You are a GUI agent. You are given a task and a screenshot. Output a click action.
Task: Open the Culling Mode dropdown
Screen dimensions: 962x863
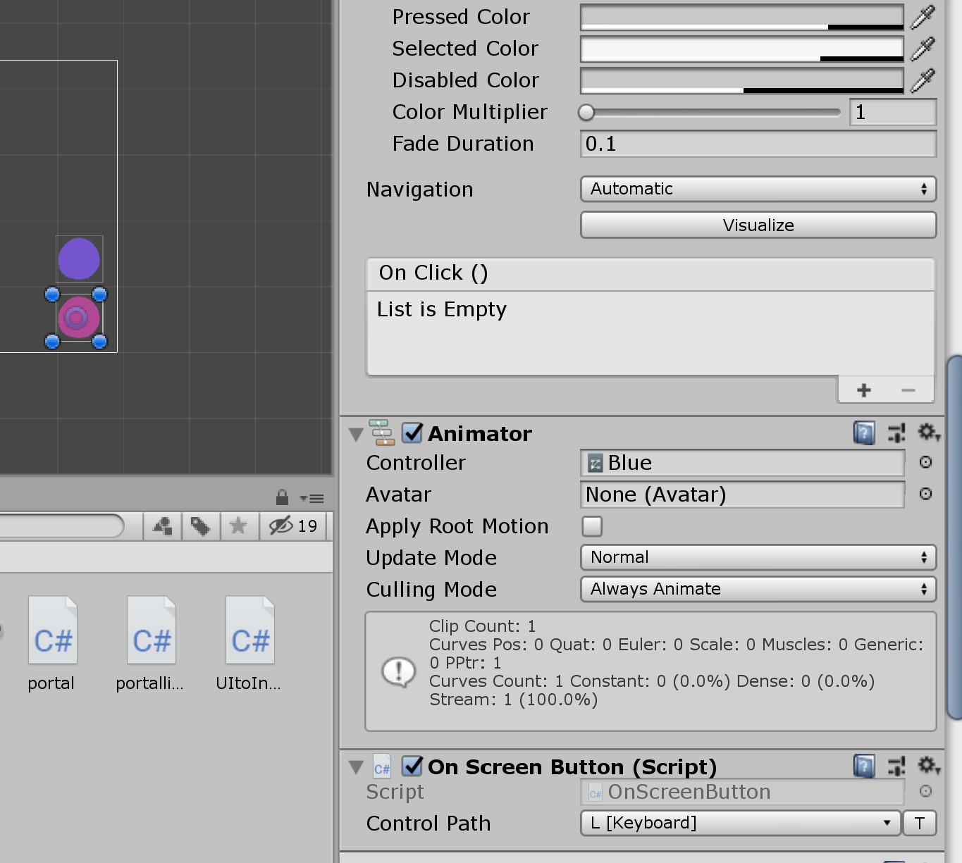(x=758, y=589)
